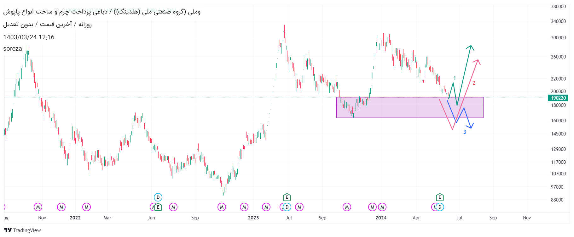Click the 97000 price axis label

557,187
